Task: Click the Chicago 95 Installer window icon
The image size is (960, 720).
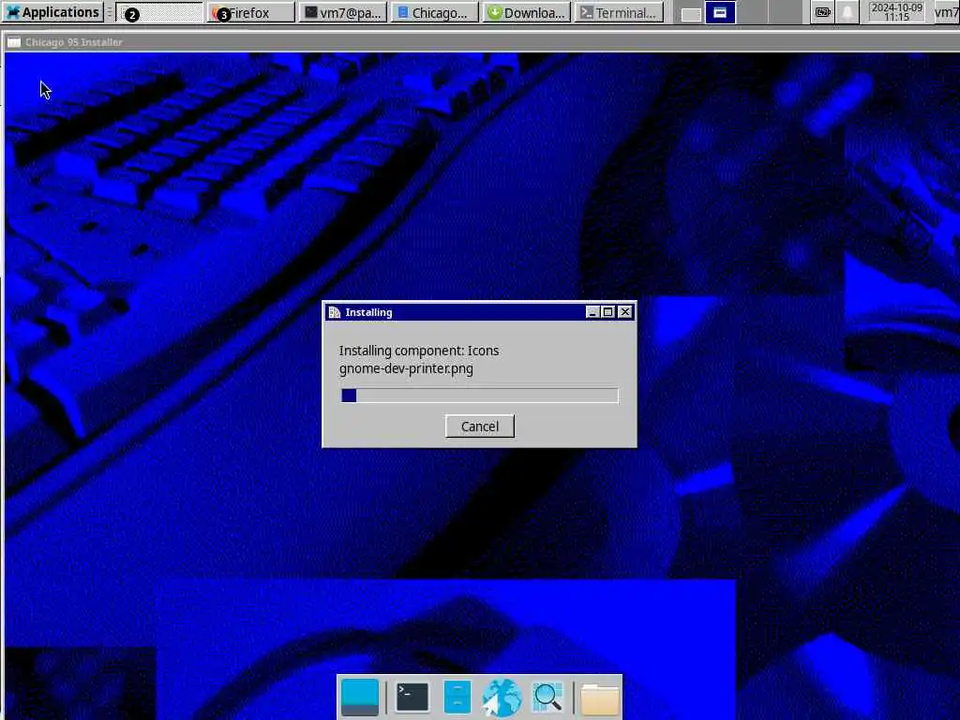Action: click(x=13, y=42)
